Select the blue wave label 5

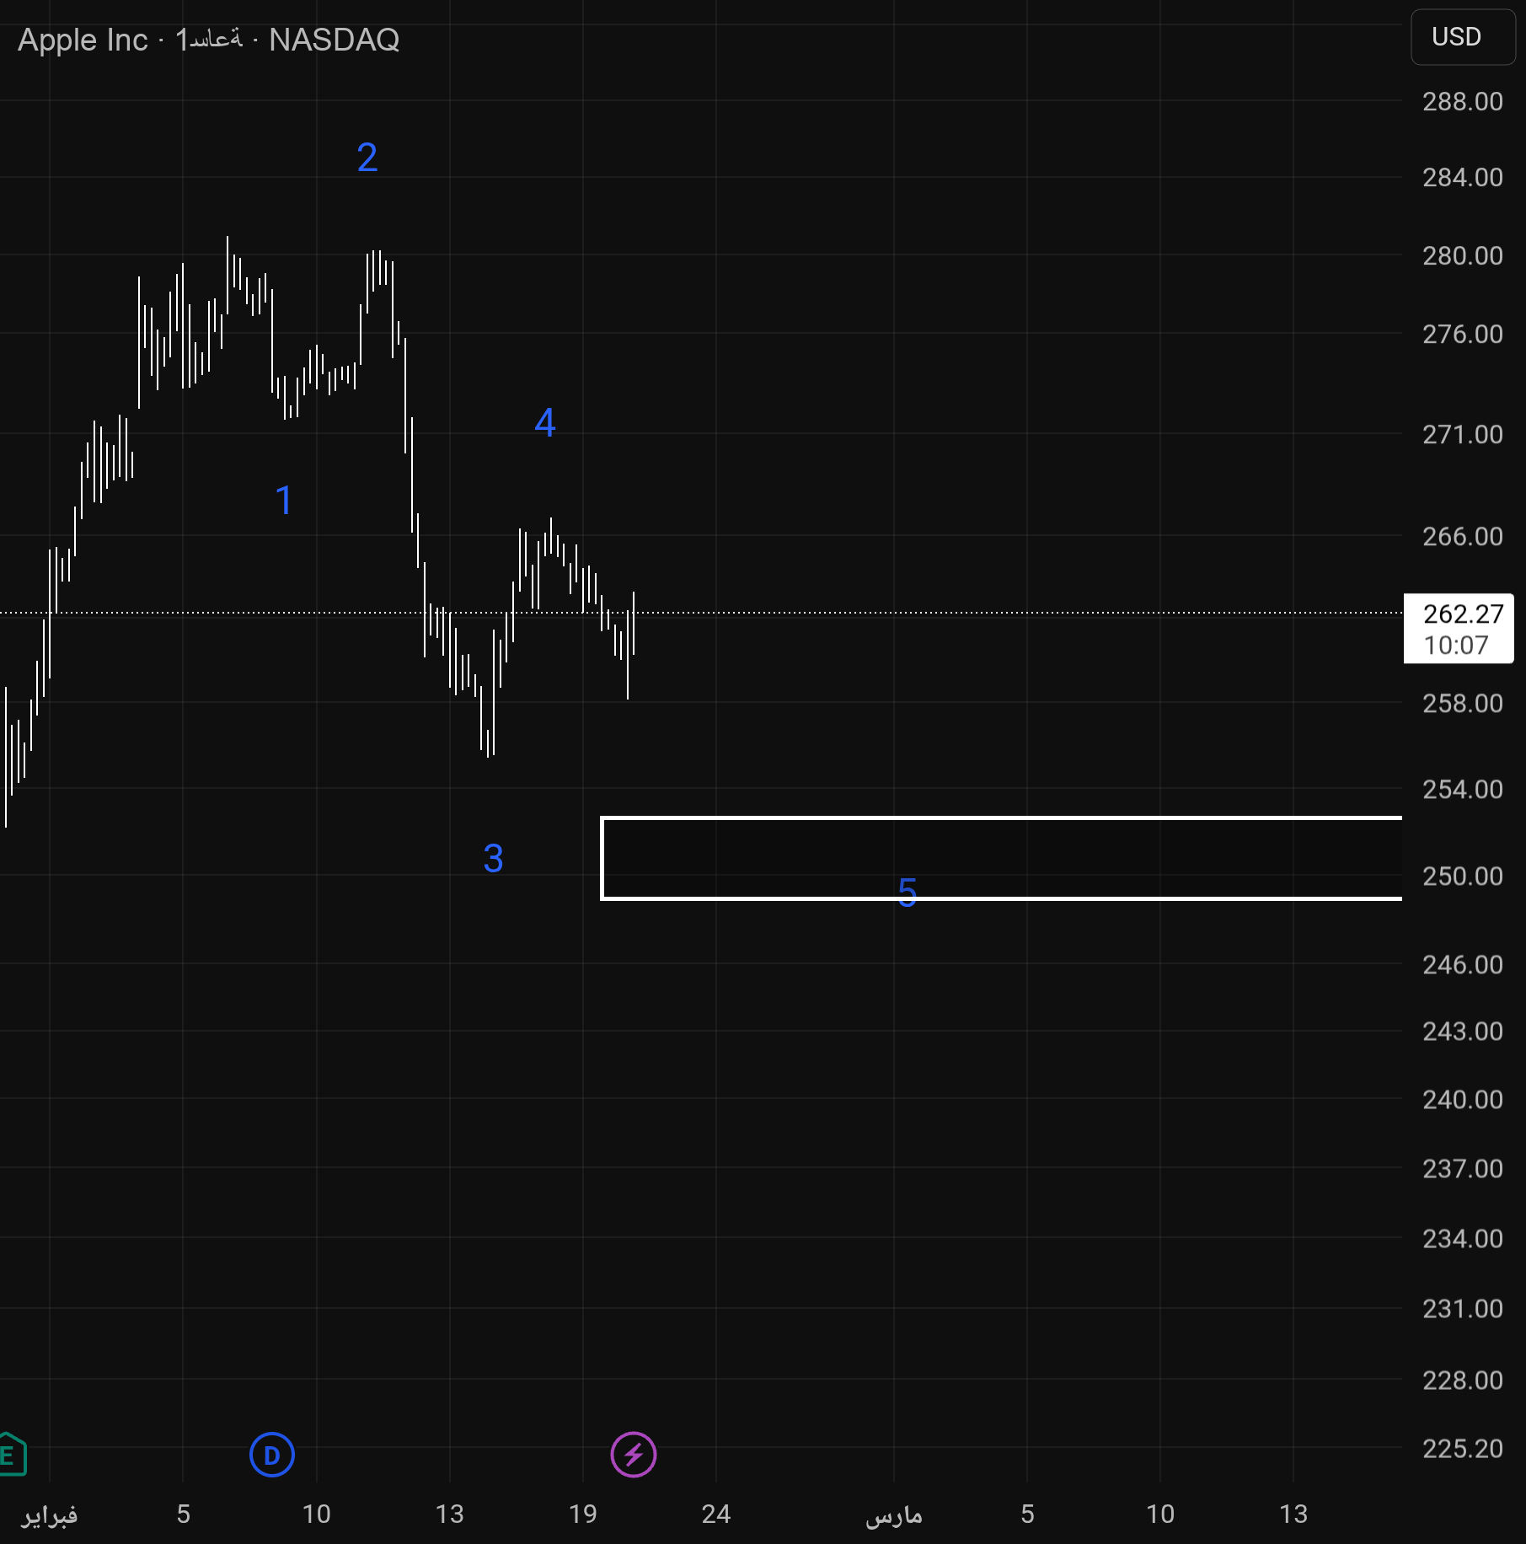(x=908, y=892)
